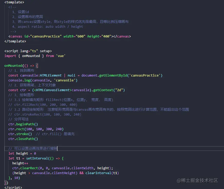The image size is (224, 189).
Task: Click comment '// 3.2 路径绘制矩形'
Action: point(99,110)
